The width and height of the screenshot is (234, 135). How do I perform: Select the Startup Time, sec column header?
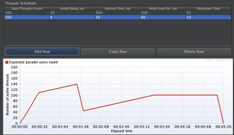click(x=118, y=9)
